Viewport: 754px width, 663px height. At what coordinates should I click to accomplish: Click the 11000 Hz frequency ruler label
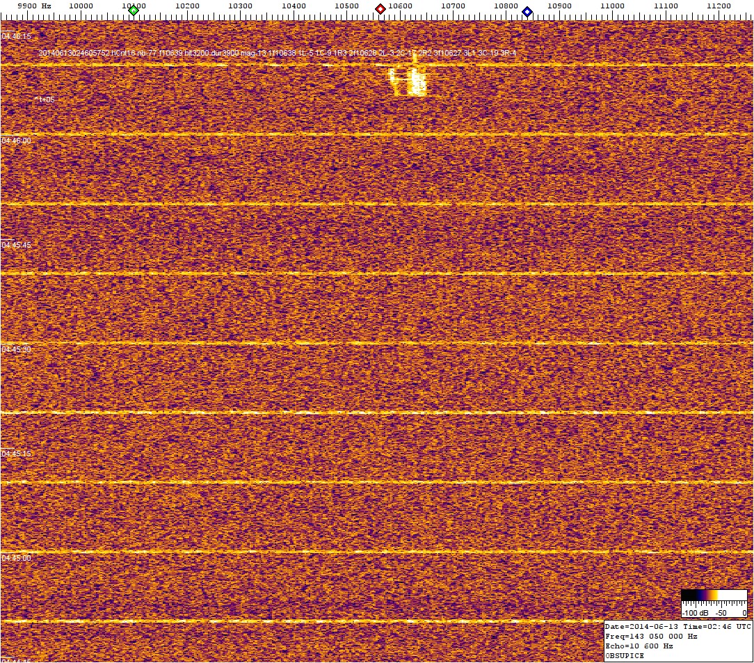[x=612, y=6]
